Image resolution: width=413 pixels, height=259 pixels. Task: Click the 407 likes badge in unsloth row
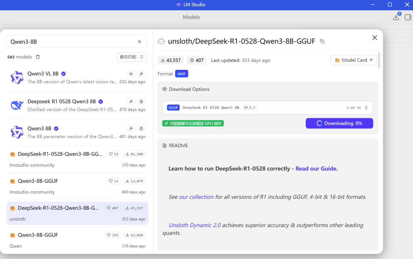(113, 208)
